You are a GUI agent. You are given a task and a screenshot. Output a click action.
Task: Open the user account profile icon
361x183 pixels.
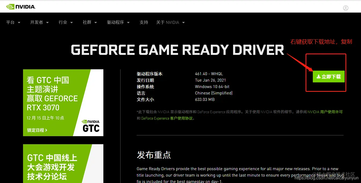(346, 8)
